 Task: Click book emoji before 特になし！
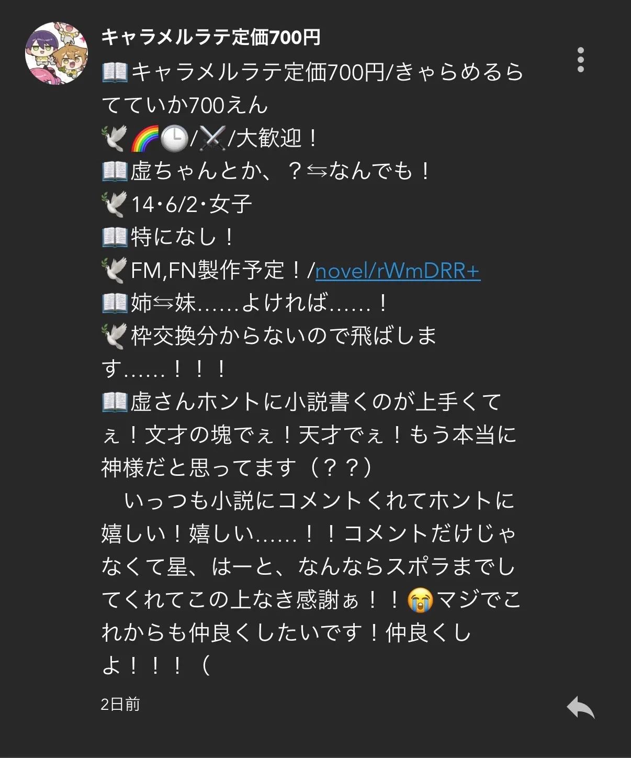pyautogui.click(x=115, y=237)
